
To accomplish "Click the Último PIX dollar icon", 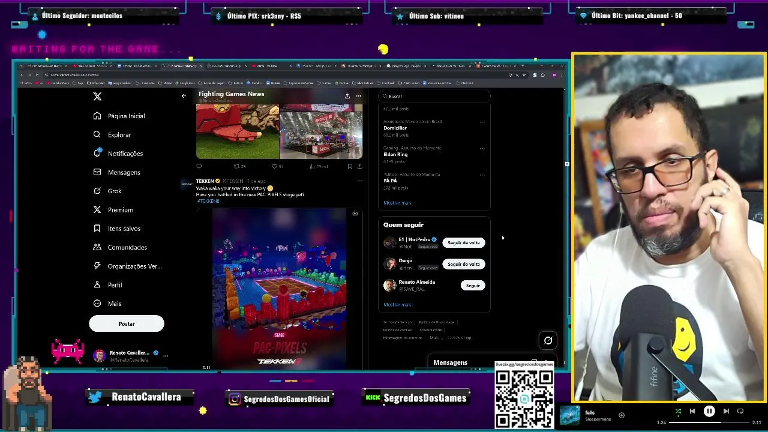I will 219,16.
